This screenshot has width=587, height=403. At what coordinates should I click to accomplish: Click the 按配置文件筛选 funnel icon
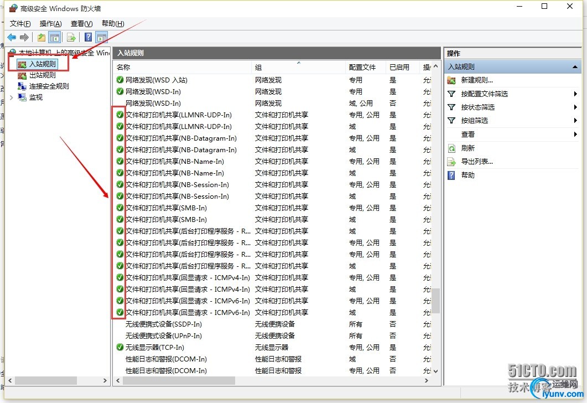pos(452,94)
